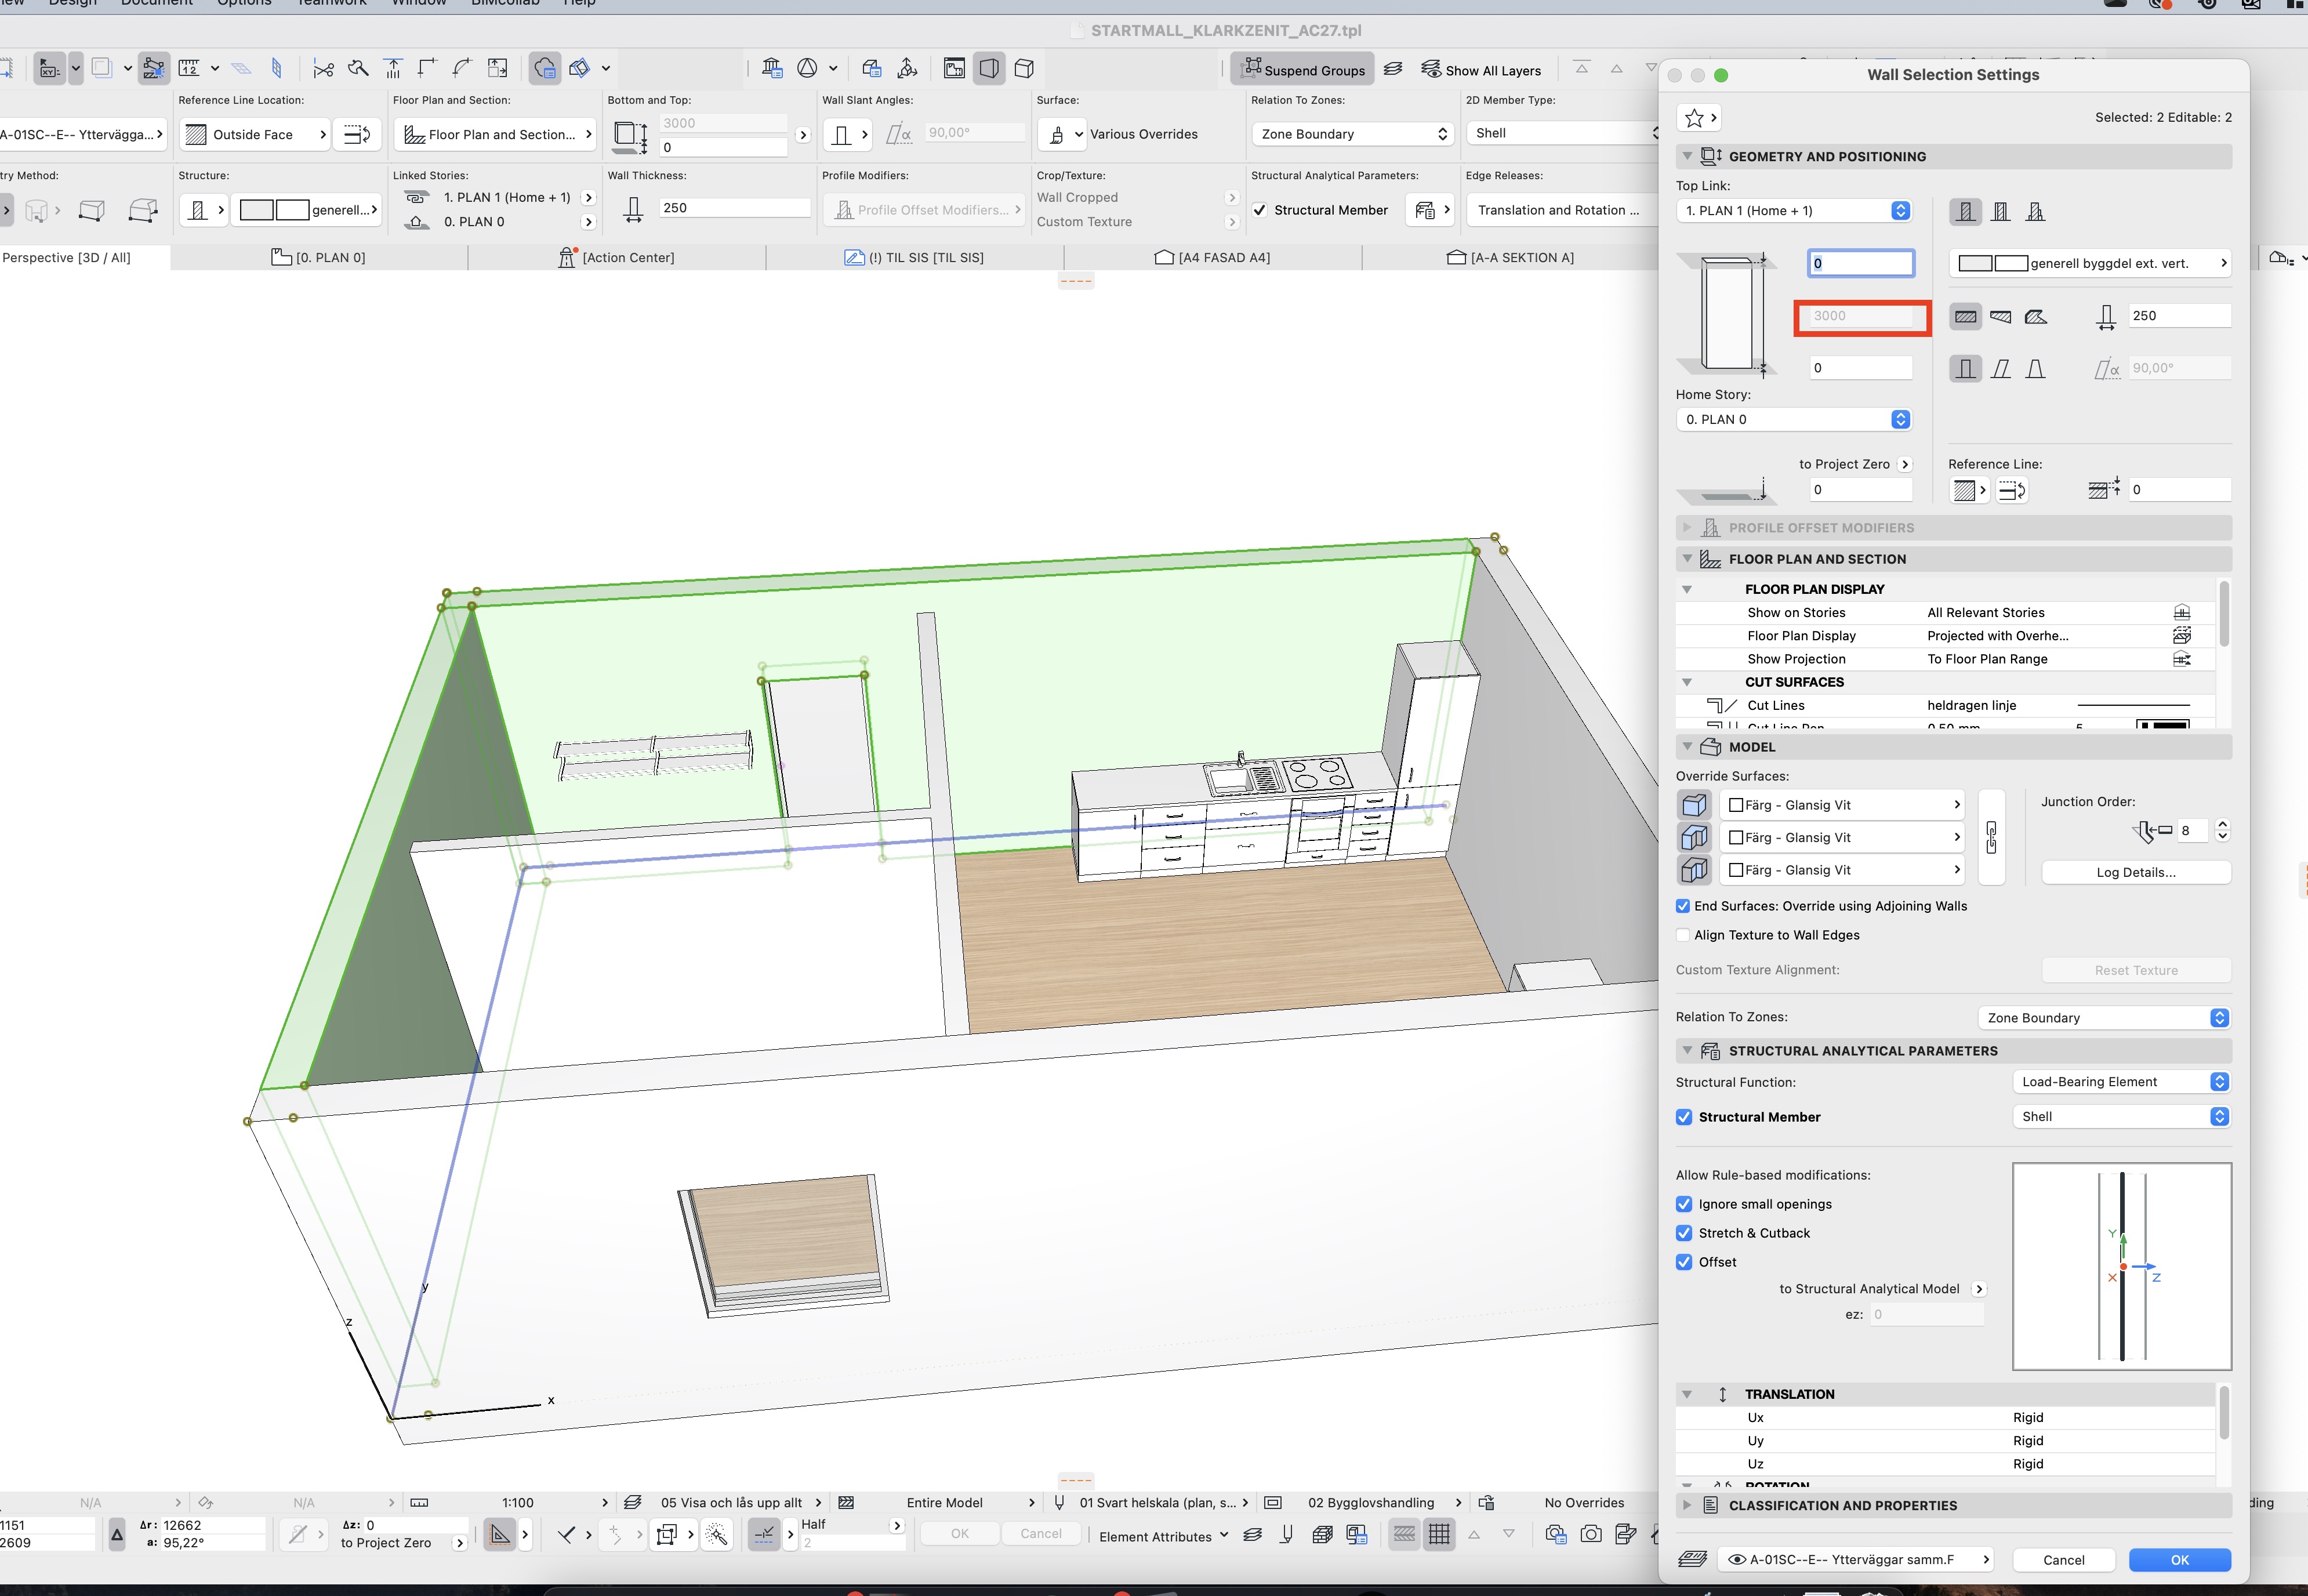Click the chain link icon beside override surfaces
Image resolution: width=2308 pixels, height=1596 pixels.
pos(1991,838)
